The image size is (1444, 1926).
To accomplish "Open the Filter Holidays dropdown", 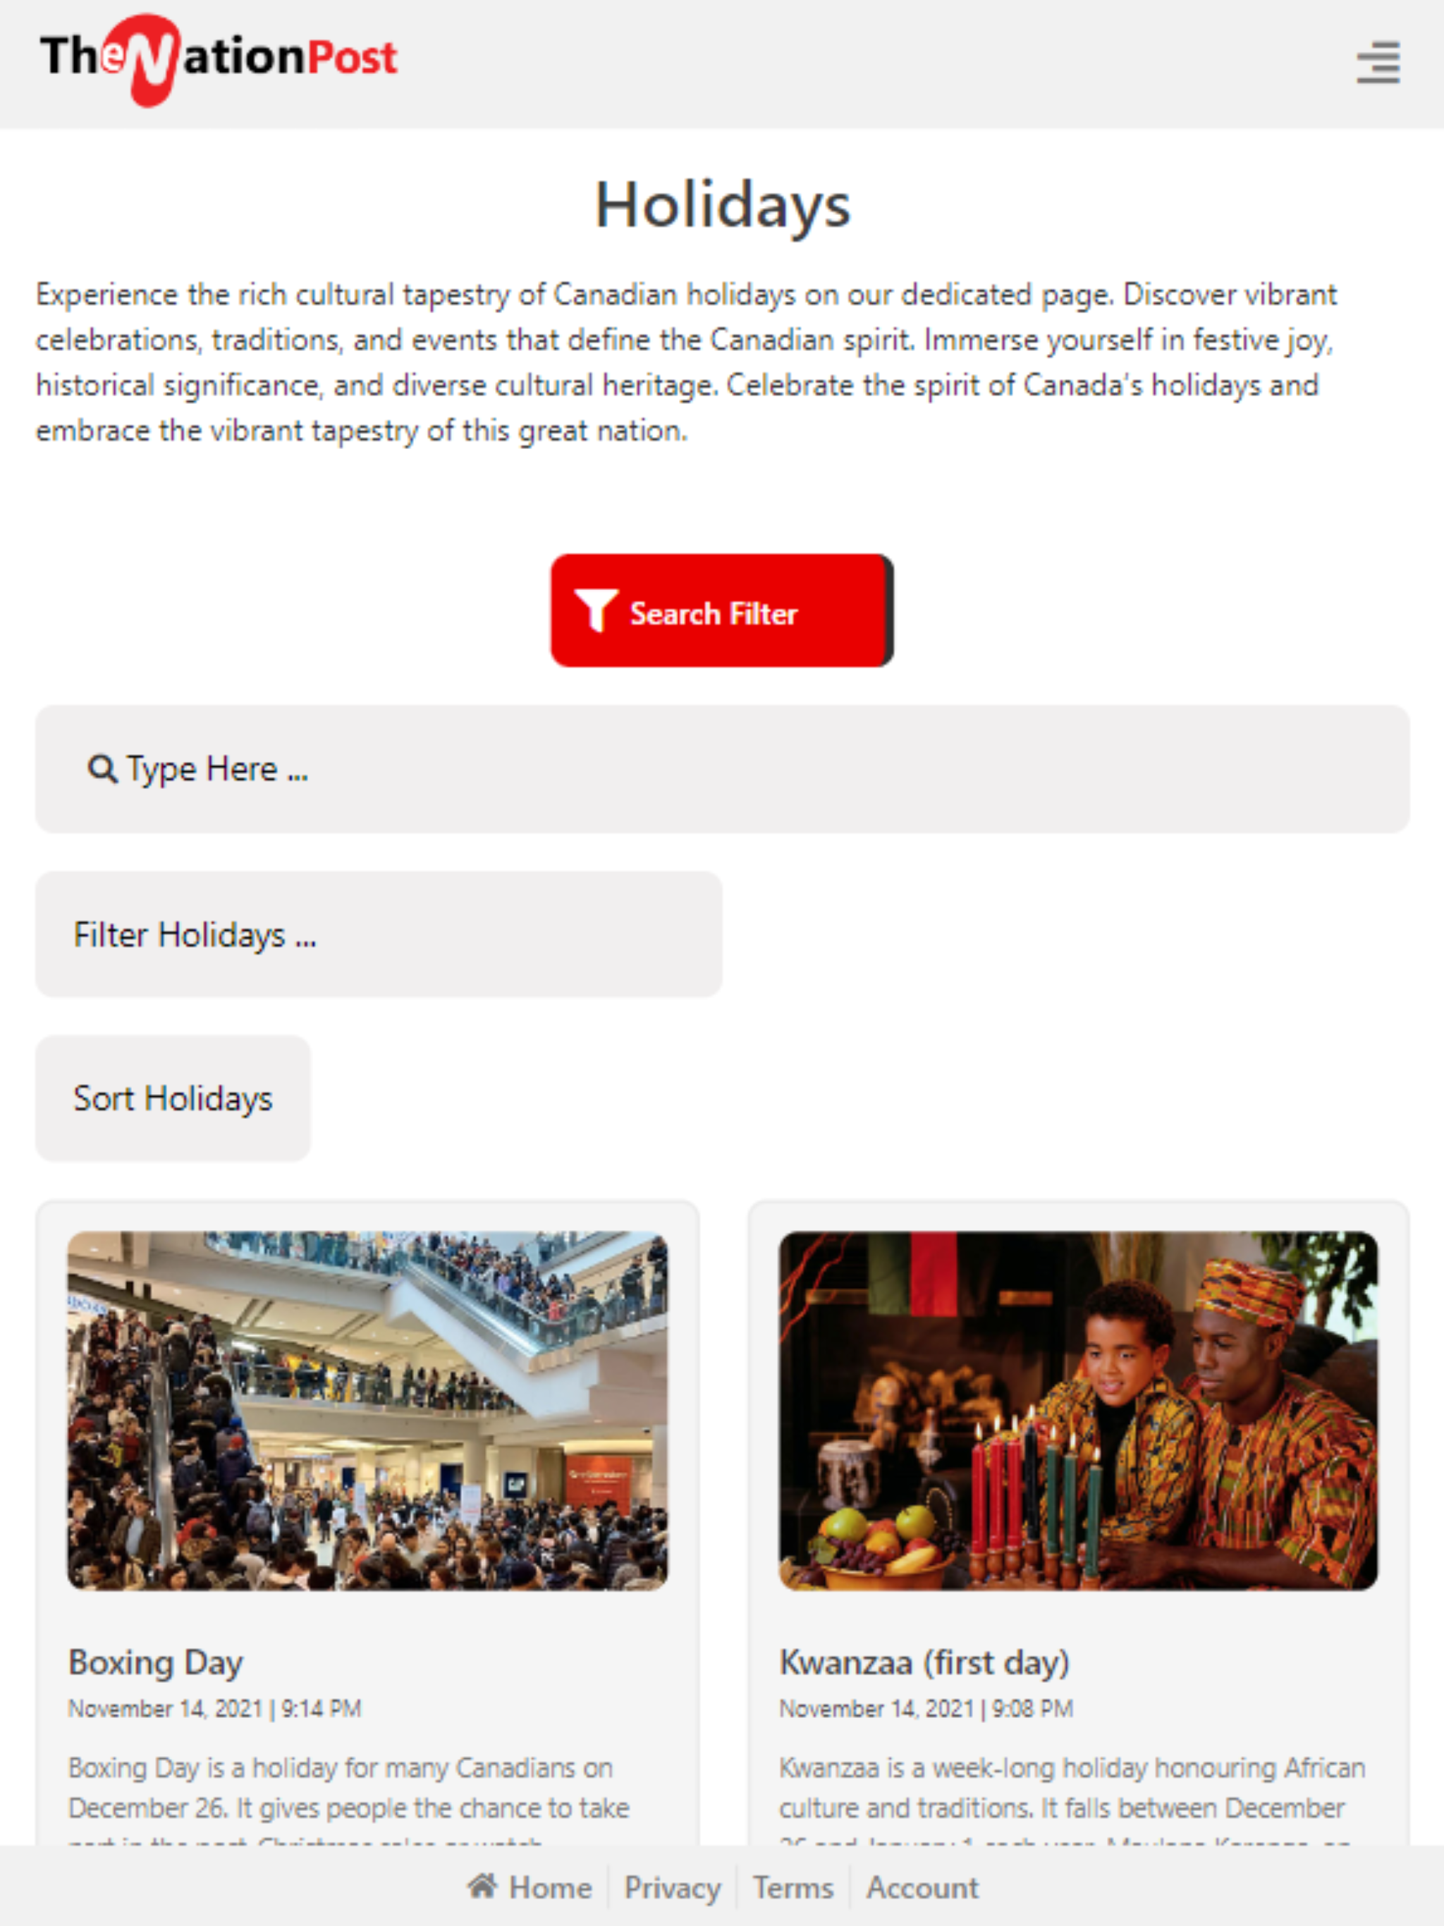I will (x=379, y=934).
